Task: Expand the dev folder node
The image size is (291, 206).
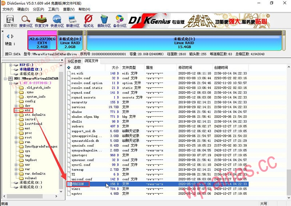Action: click(16, 106)
